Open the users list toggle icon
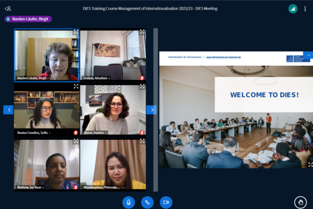 tap(8, 8)
